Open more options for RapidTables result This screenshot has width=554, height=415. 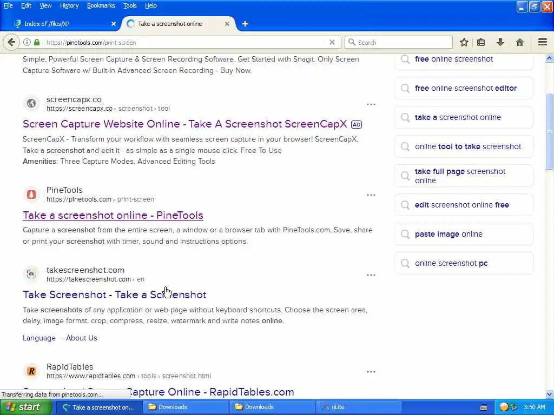click(x=371, y=372)
